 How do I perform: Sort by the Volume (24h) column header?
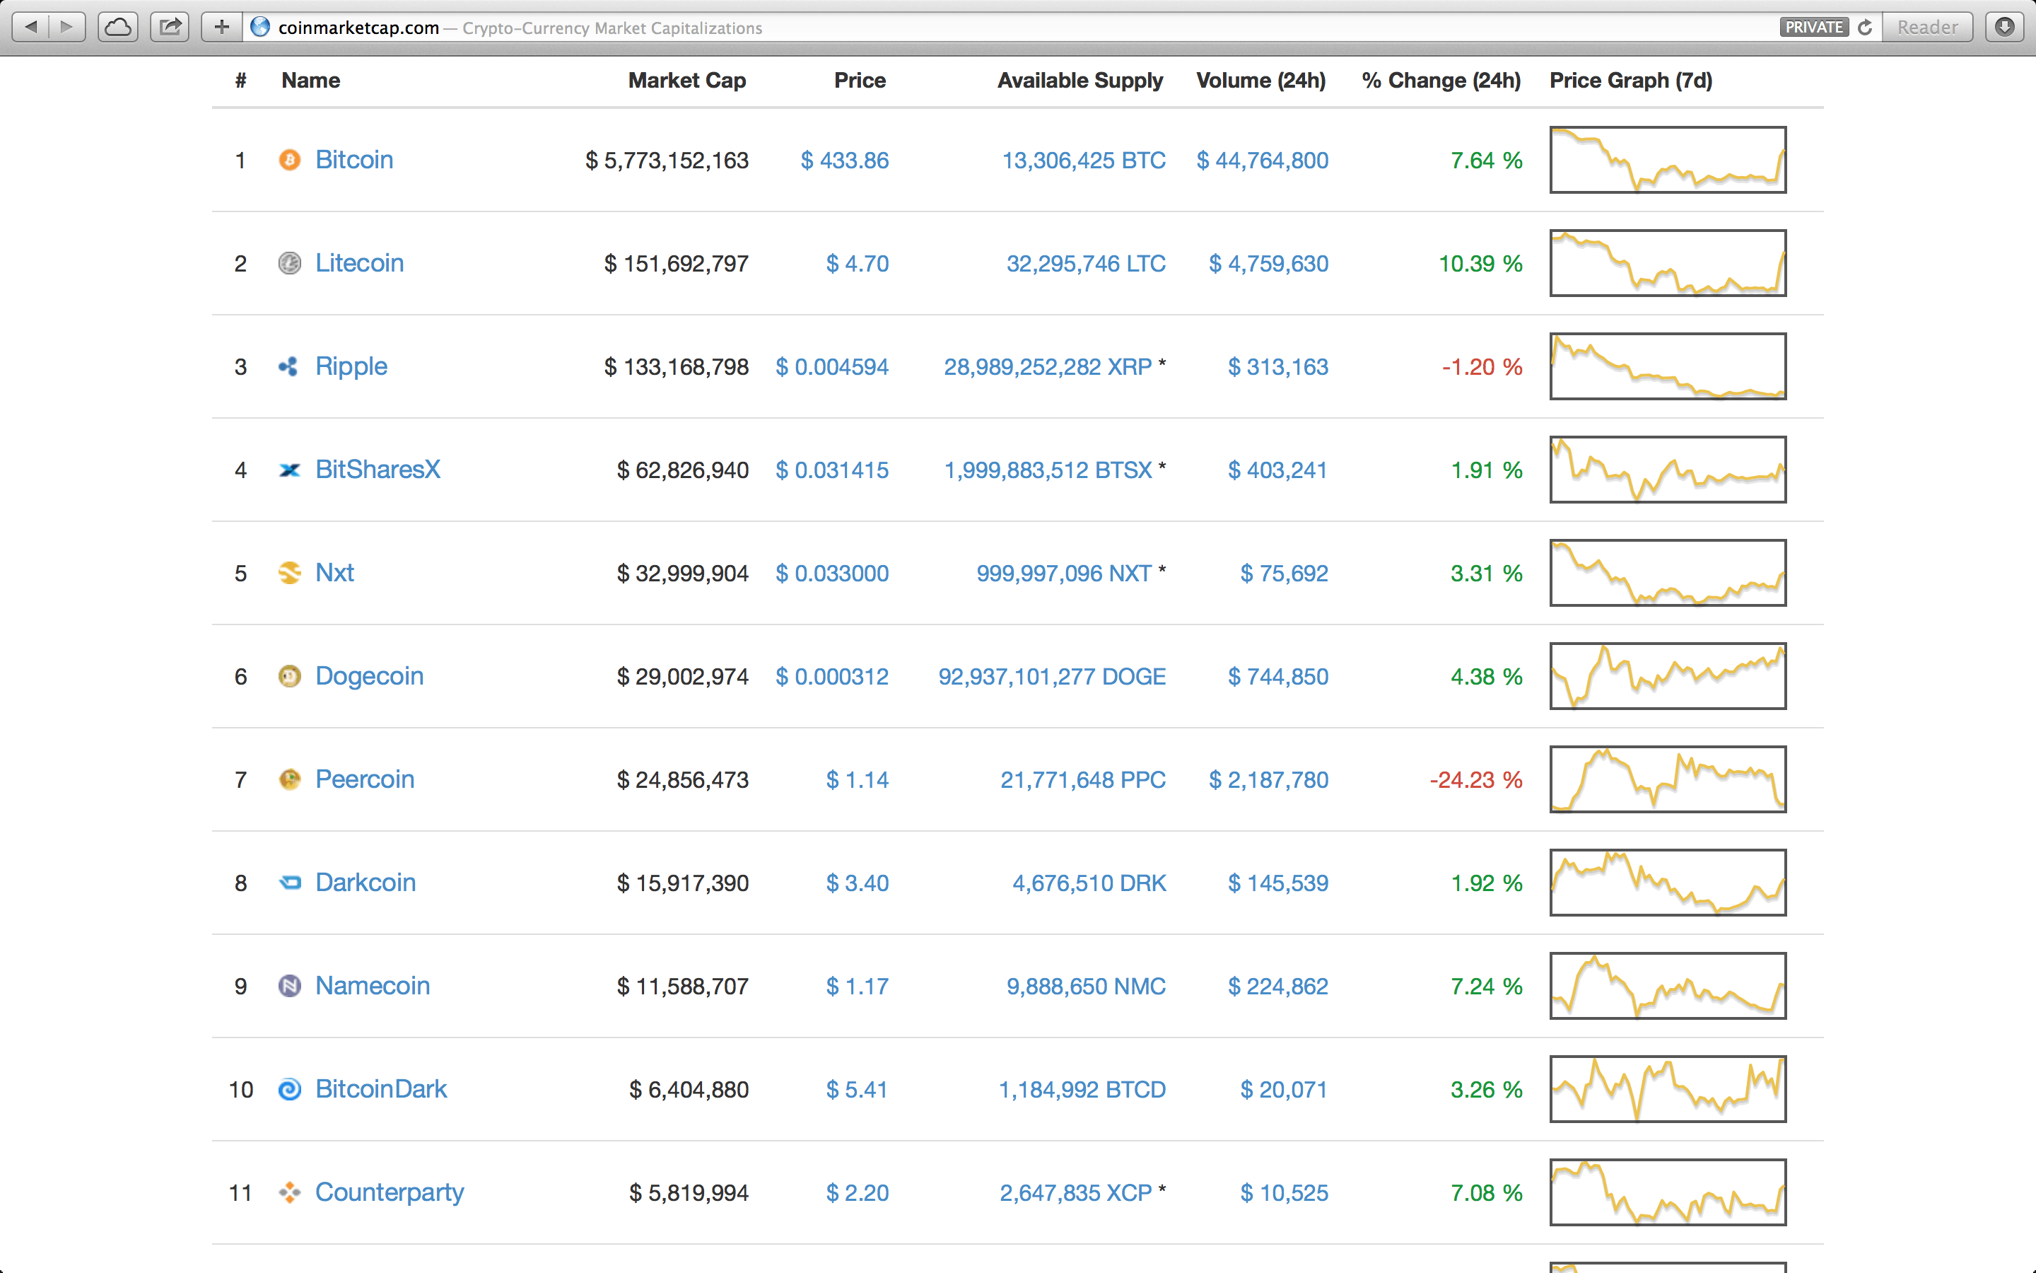point(1261,81)
